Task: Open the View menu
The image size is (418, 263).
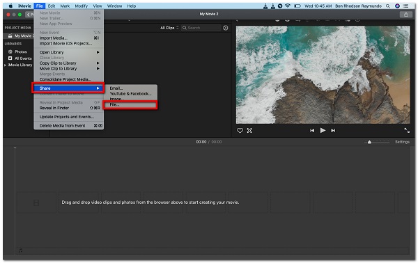Action: [x=98, y=6]
